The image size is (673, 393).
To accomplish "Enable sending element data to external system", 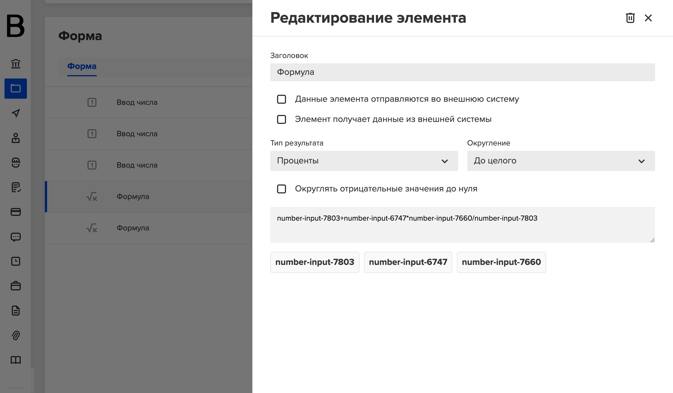I will (x=282, y=99).
